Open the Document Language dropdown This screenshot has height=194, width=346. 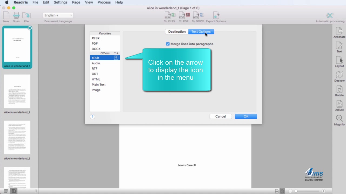58,15
